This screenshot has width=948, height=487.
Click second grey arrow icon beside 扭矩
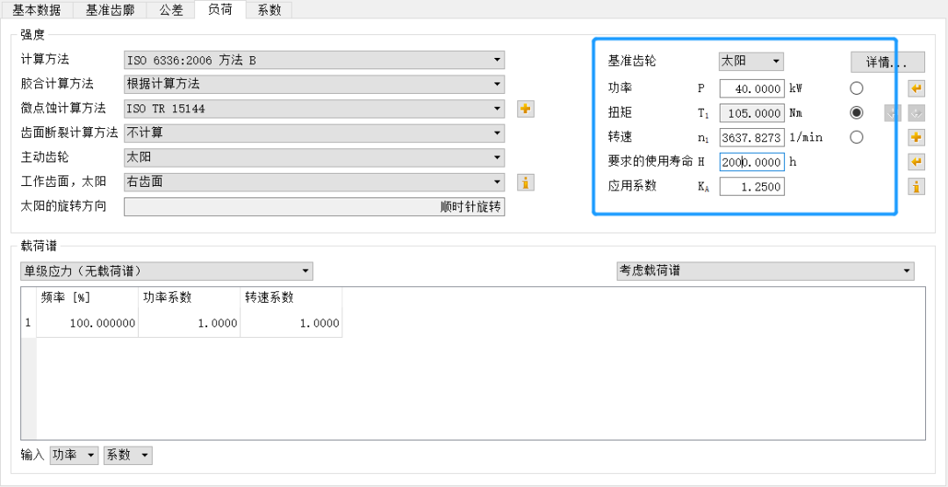pos(916,113)
